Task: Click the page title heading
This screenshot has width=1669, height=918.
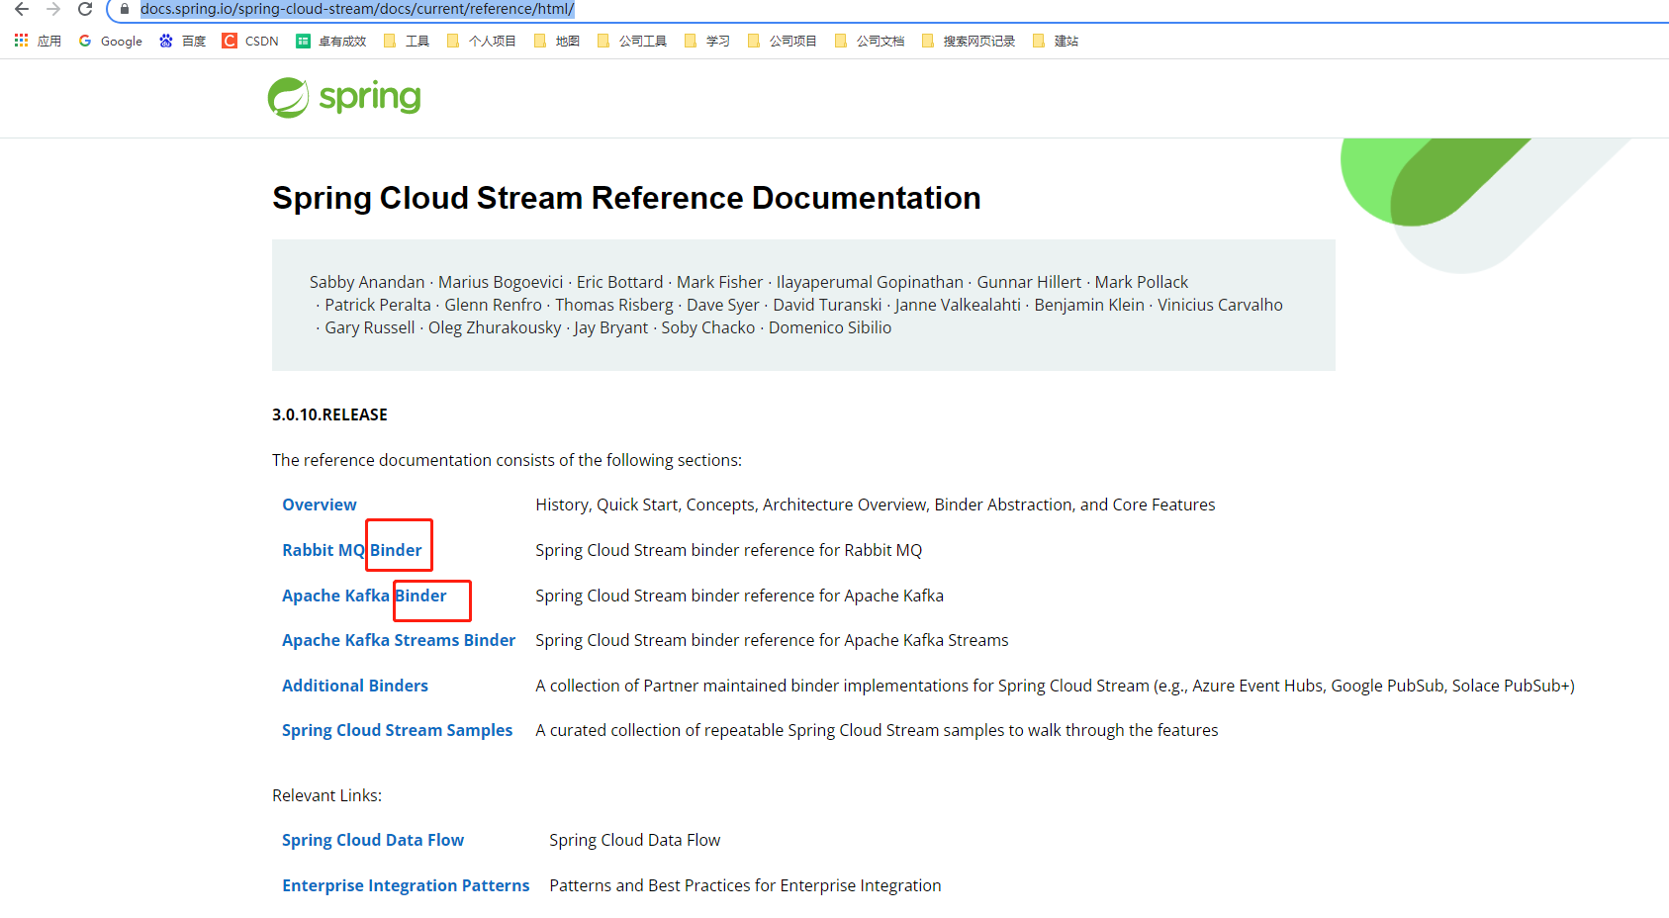Action: pos(626,198)
